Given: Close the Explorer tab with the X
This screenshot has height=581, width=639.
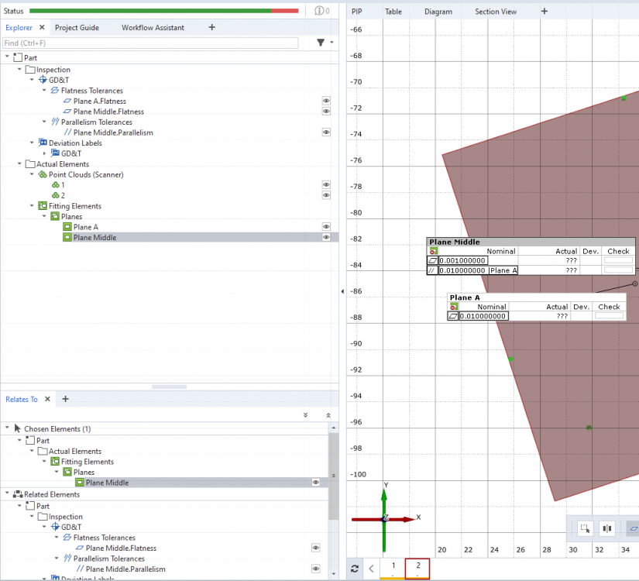Looking at the screenshot, I should (x=43, y=27).
